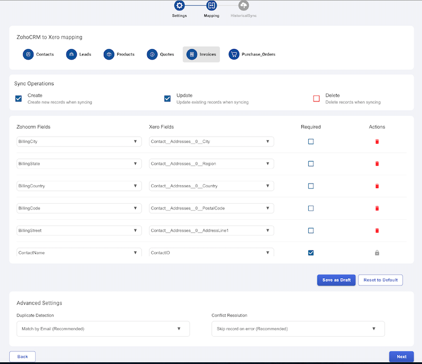Screen dimensions: 422x364
Task: Select the Invoices mapping tab
Action: pos(201,54)
